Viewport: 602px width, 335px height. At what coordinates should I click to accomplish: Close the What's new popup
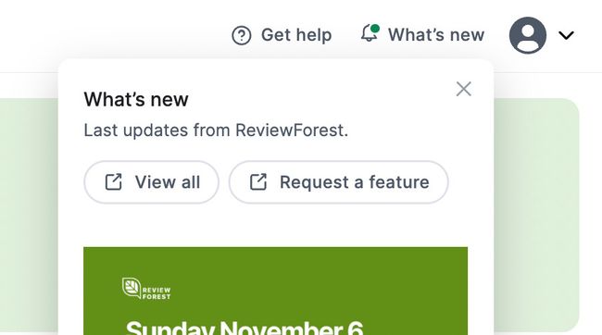point(464,89)
